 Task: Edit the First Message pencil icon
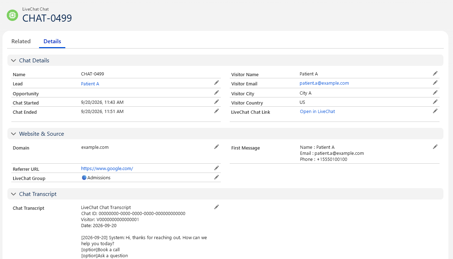click(435, 147)
